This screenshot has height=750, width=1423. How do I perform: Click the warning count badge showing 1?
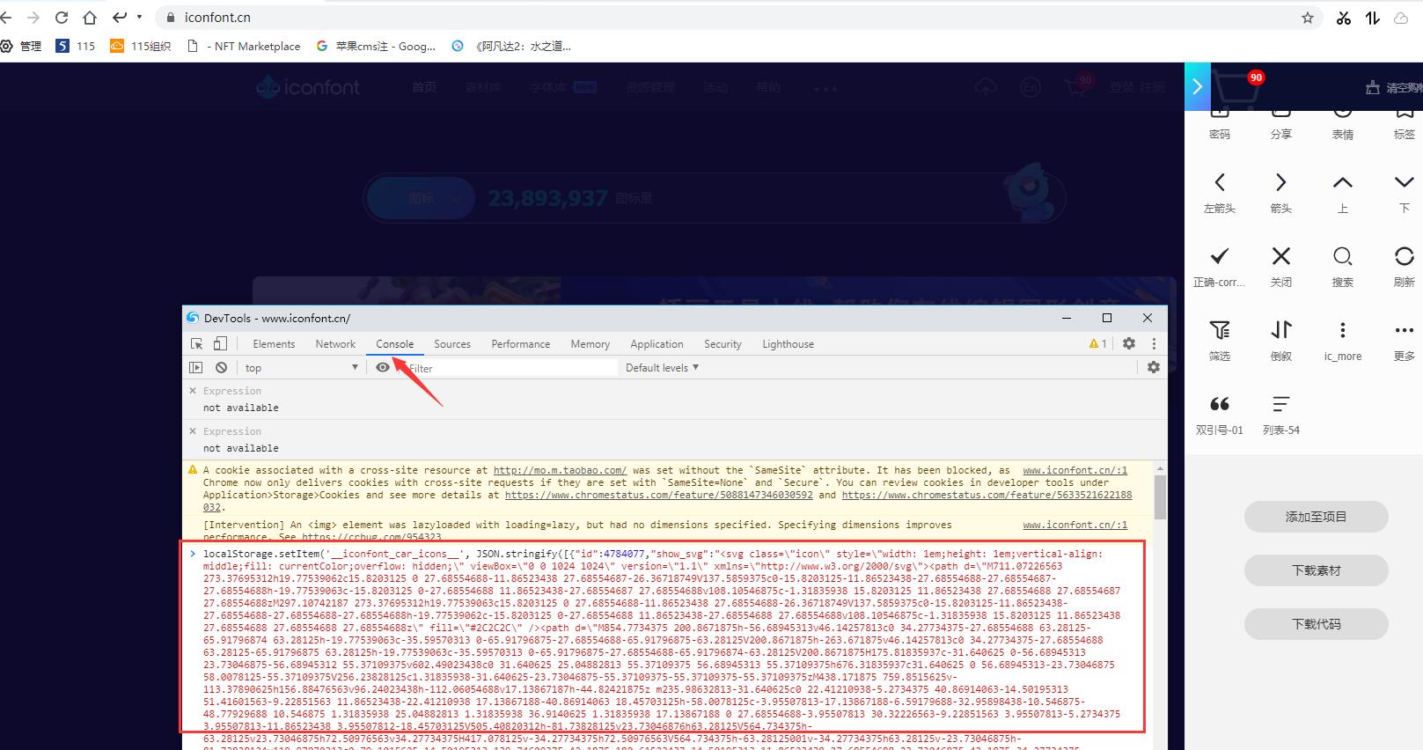tap(1098, 344)
